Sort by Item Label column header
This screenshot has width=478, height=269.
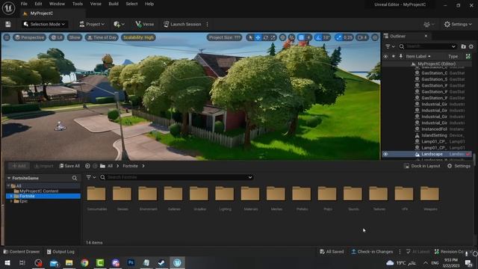coord(418,57)
